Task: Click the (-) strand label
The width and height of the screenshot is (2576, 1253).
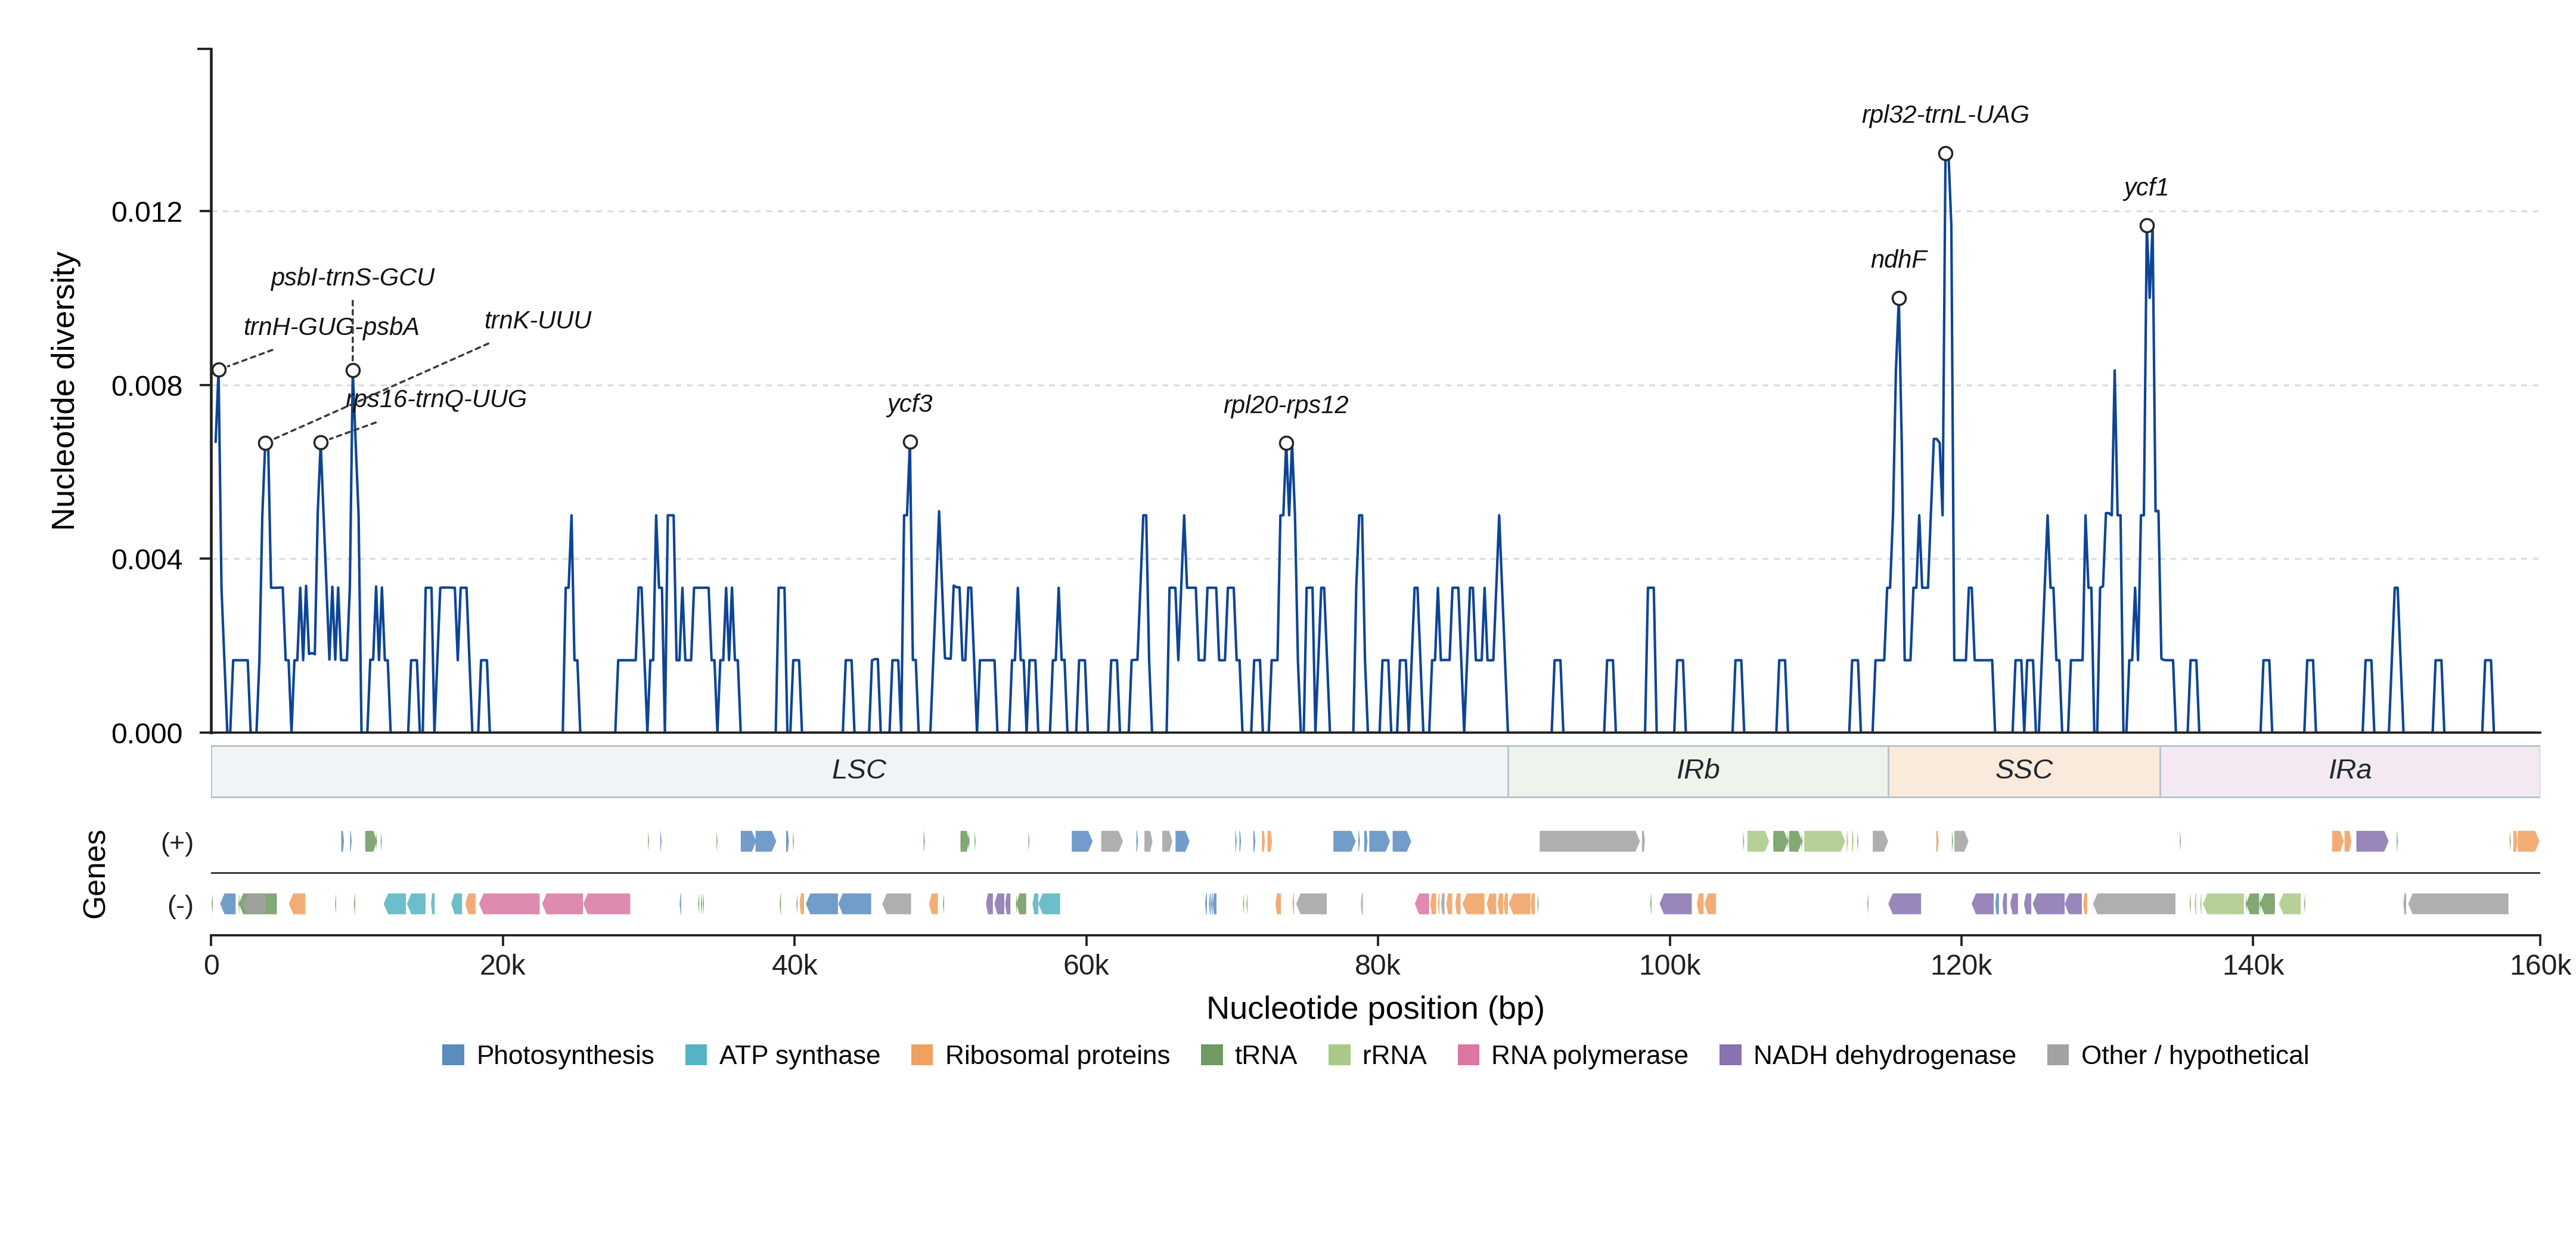Action: pos(180,906)
